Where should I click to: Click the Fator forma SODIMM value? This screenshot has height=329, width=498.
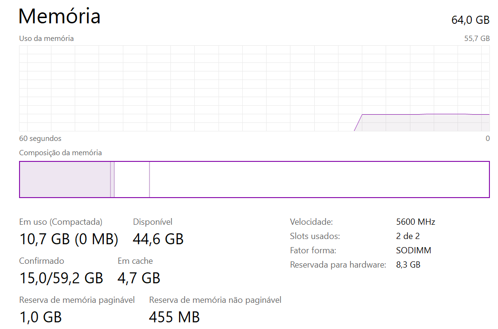click(x=414, y=250)
